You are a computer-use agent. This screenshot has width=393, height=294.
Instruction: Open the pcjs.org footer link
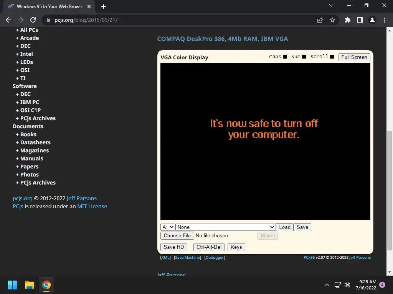(x=23, y=198)
